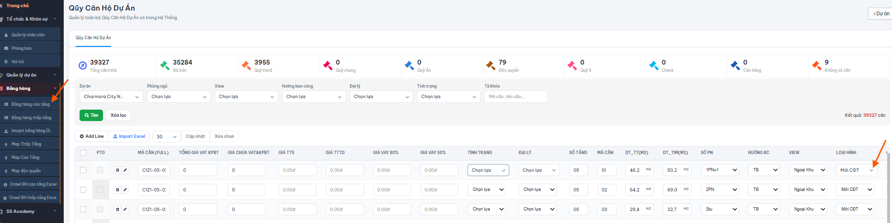The height and width of the screenshot is (223, 892).
Task: Click the Trang chủ home icon in sidebar
Action: coord(1,6)
